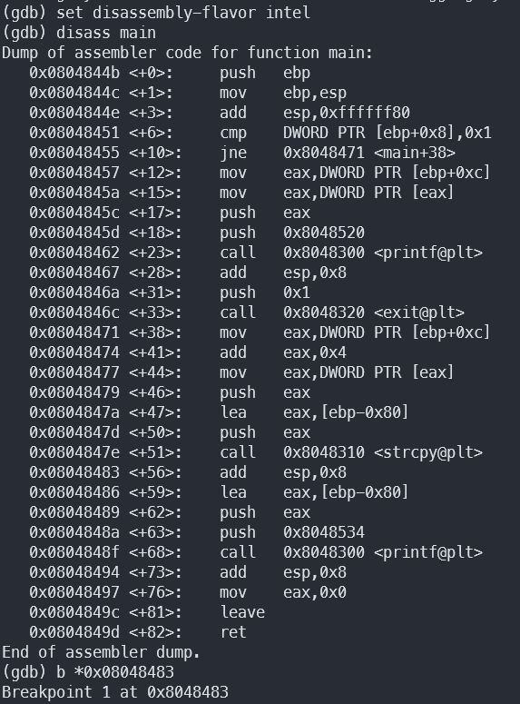520x704 pixels.
Task: Click 'Dump of assembler code for function main' header
Action: click(x=188, y=53)
